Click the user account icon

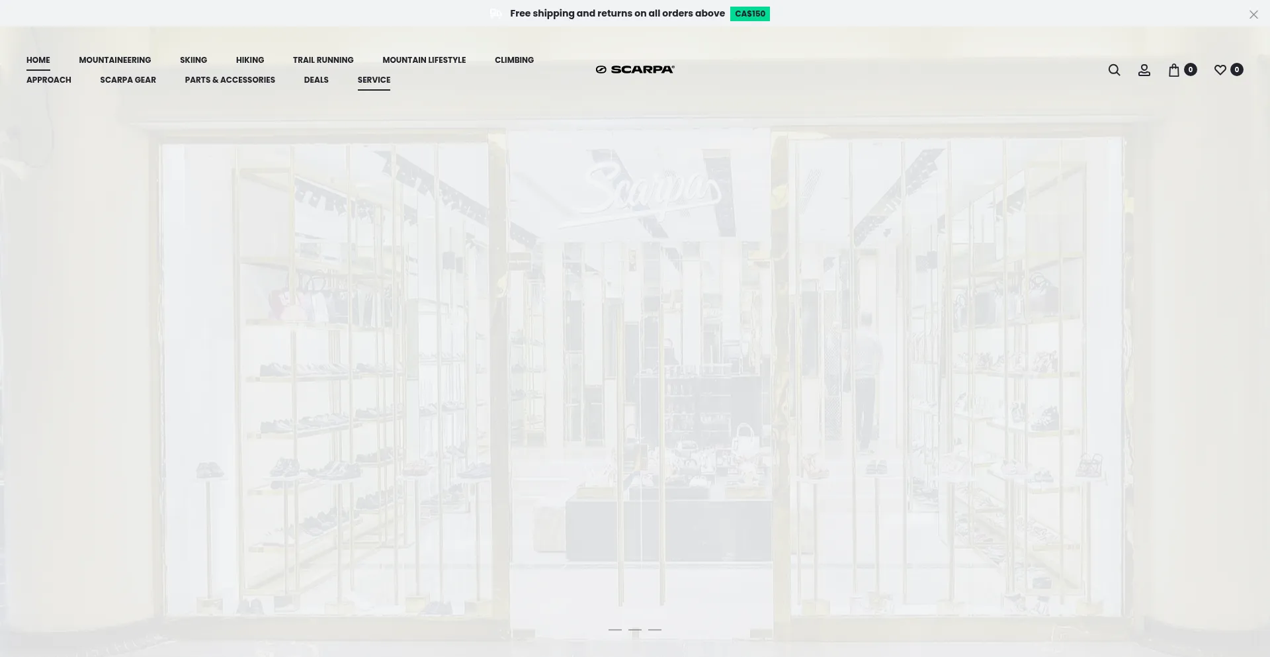[x=1144, y=70]
